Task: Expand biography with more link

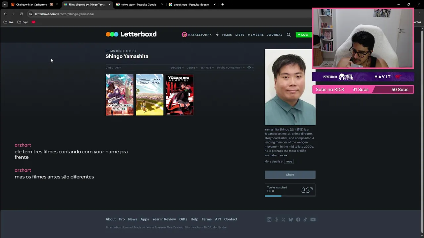Action: click(x=284, y=155)
